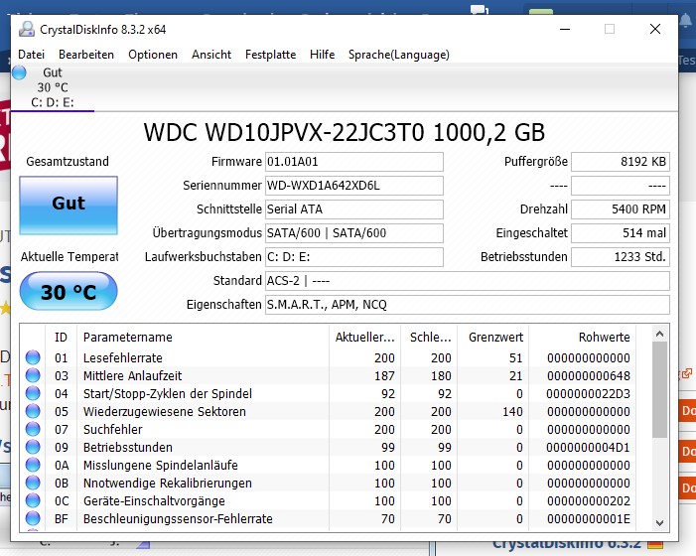696x556 pixels.
Task: Open the Ansicht menu
Action: (x=211, y=55)
